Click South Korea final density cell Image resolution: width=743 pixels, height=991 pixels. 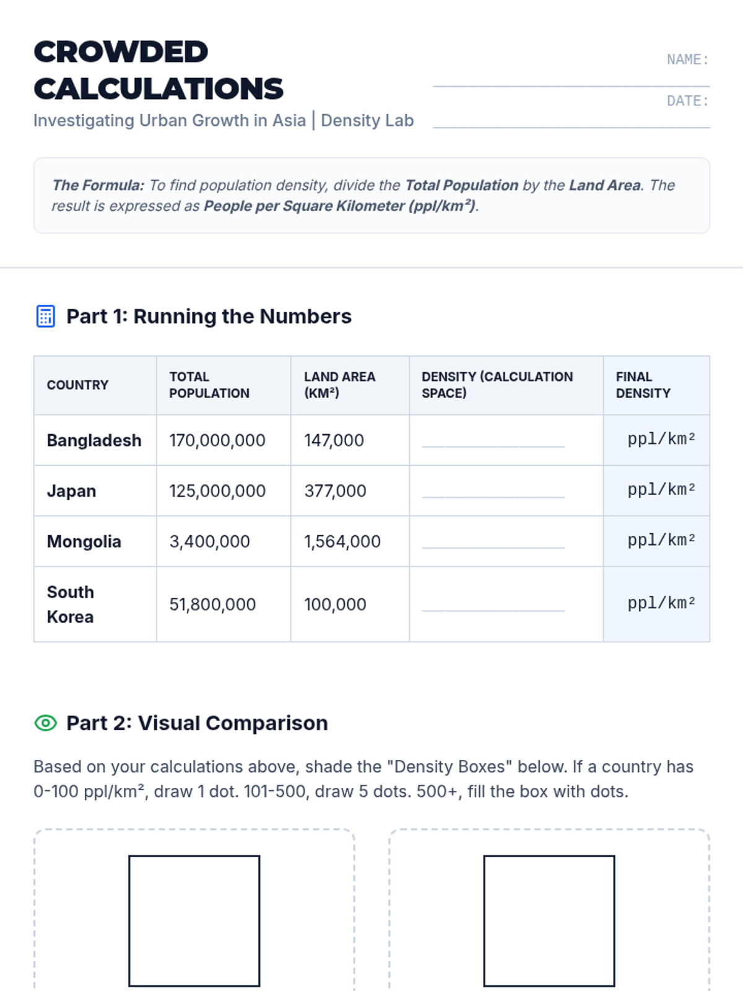tap(656, 604)
